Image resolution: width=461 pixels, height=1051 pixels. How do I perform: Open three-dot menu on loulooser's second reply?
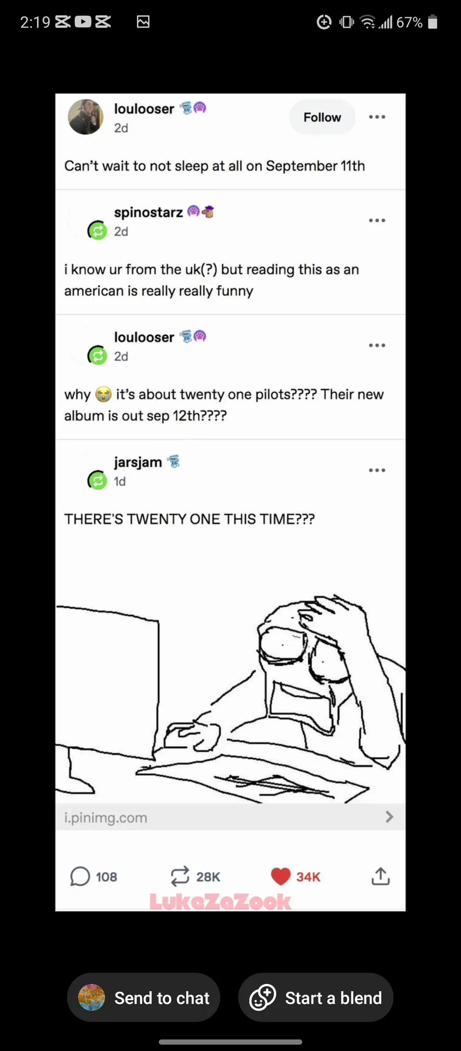[x=377, y=346]
